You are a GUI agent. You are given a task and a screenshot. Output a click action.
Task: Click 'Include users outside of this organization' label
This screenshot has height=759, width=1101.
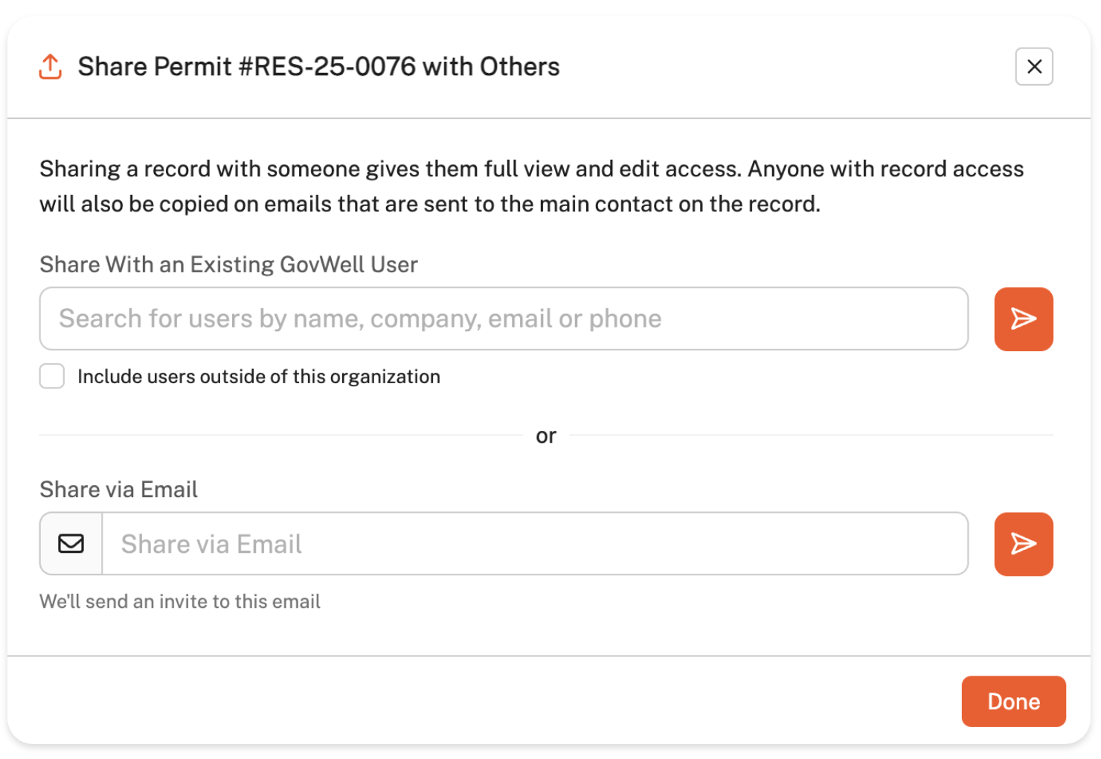[x=258, y=377]
